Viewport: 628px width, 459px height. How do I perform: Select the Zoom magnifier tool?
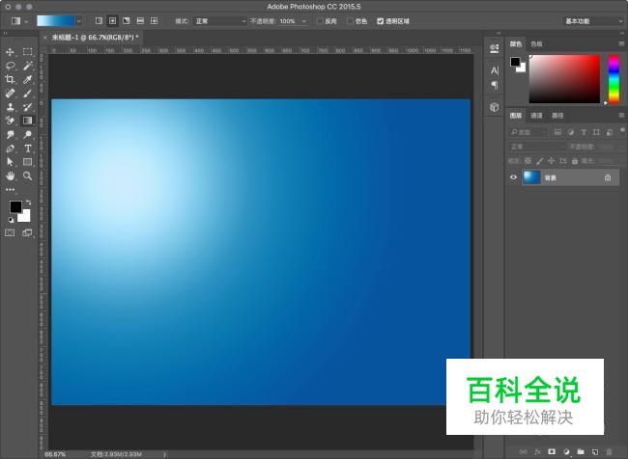(x=28, y=176)
